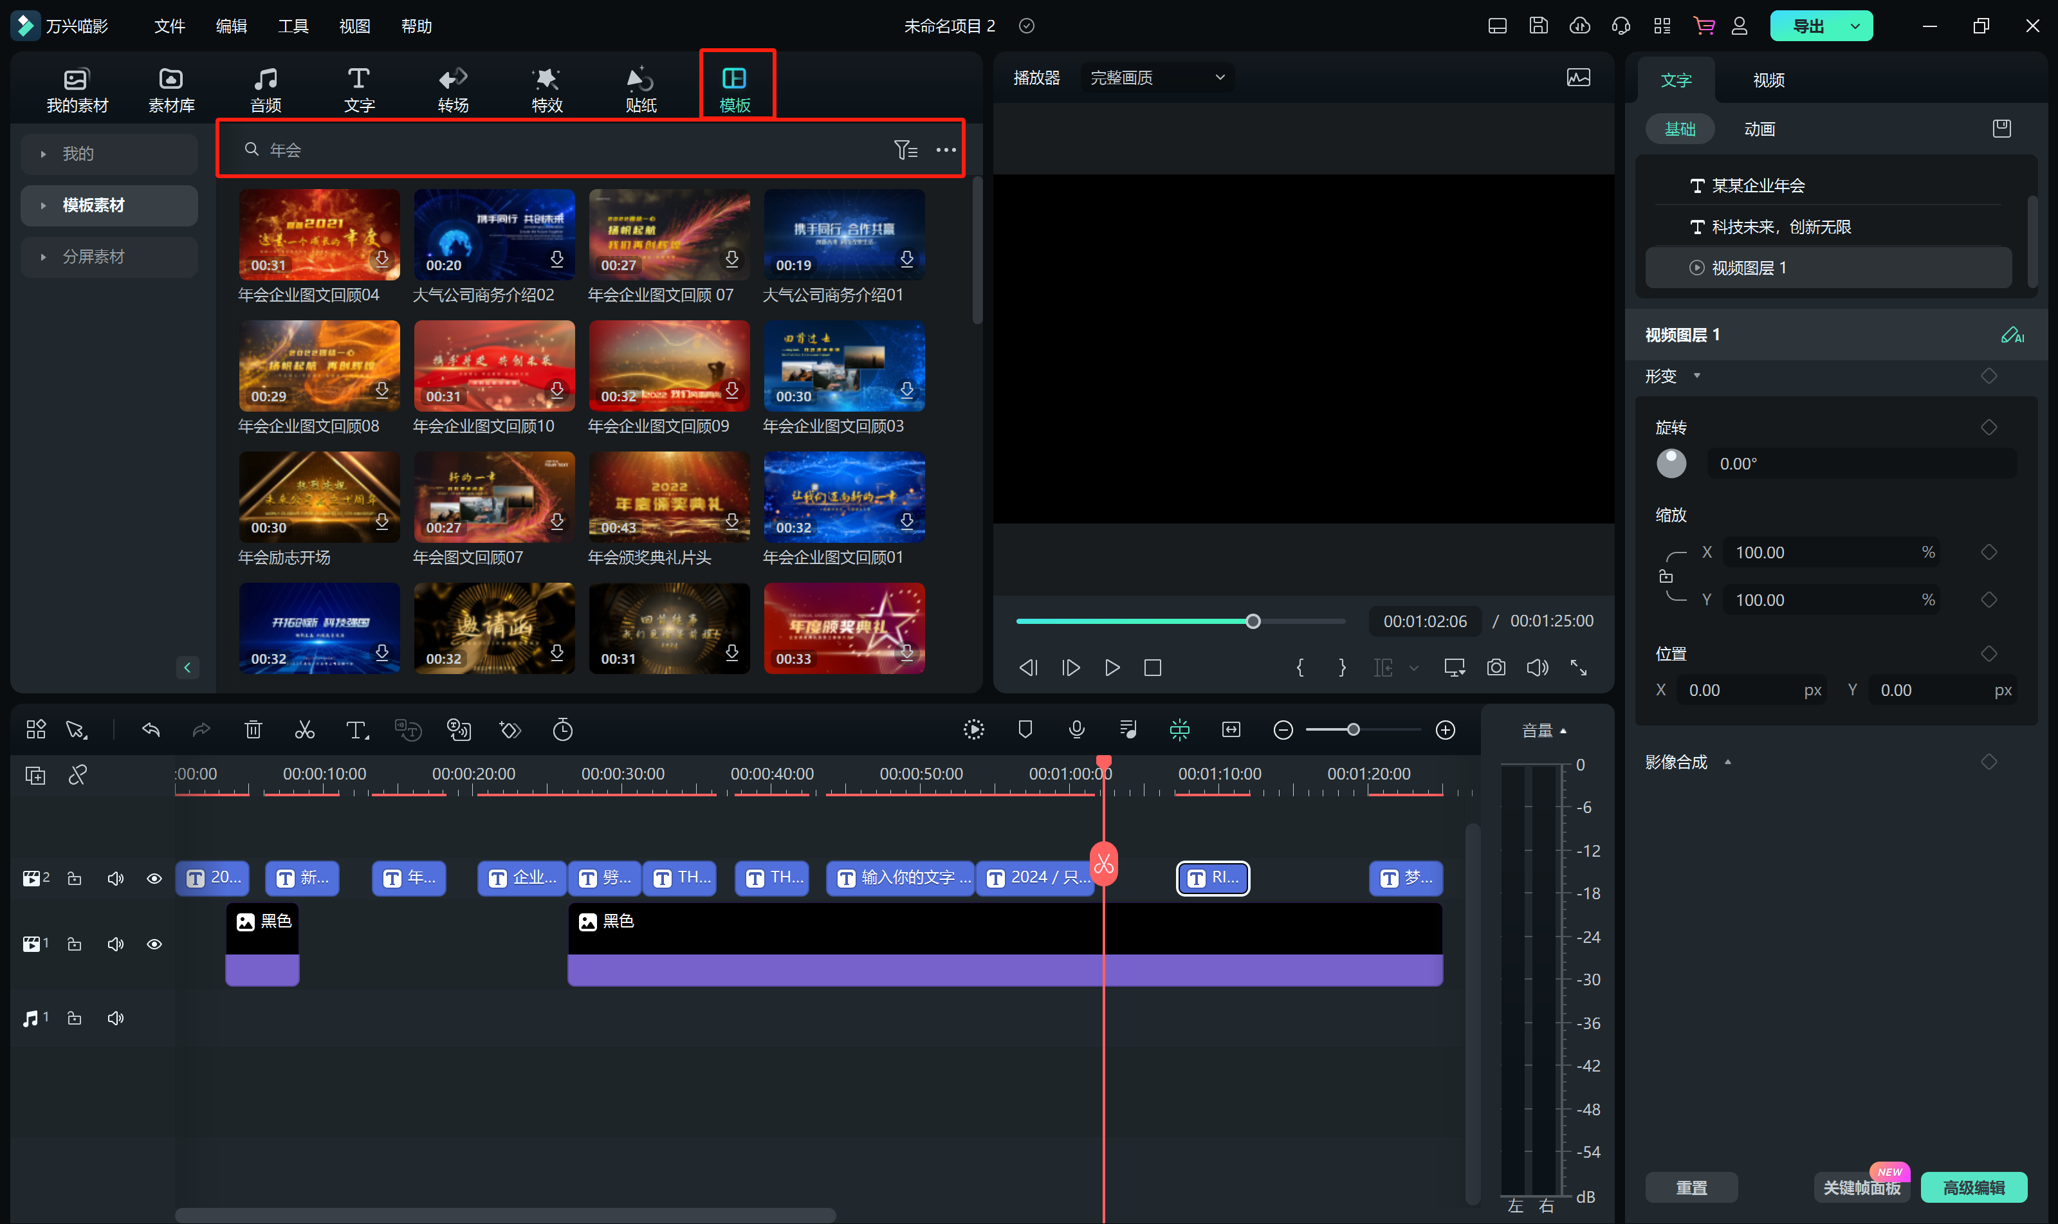
Task: Open the search filter icon beside 年会
Action: click(x=905, y=149)
